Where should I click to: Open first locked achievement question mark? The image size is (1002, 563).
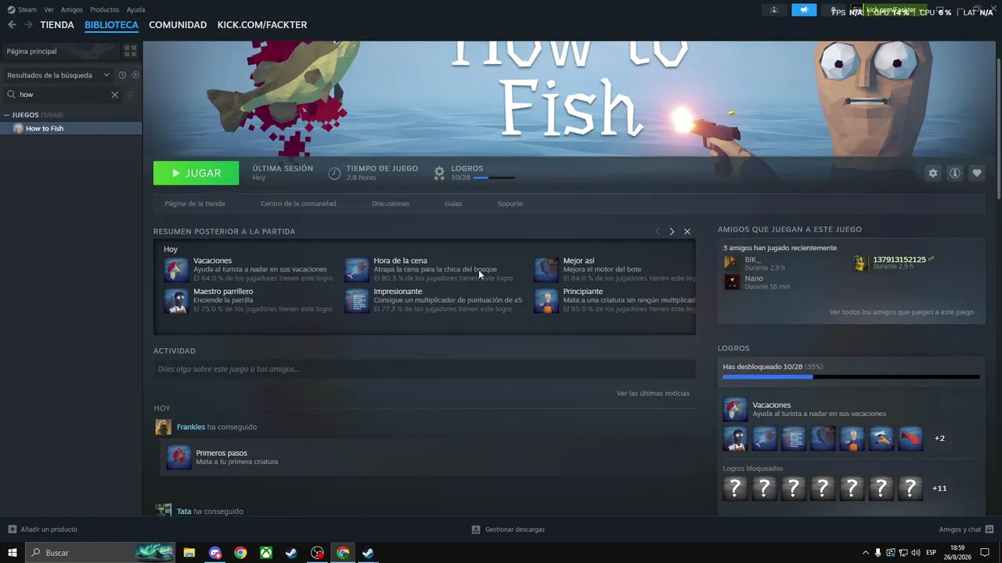pos(735,488)
